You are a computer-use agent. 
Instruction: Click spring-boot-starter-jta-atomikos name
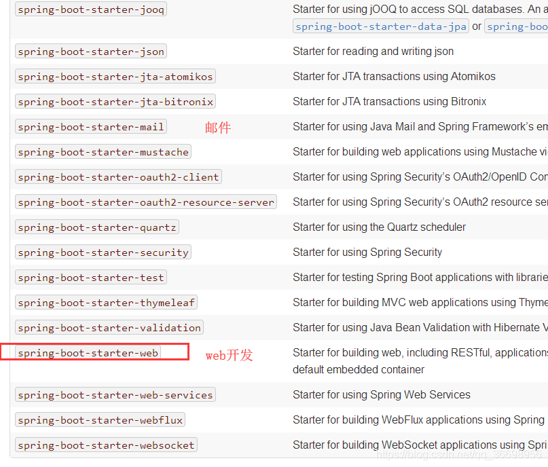(x=115, y=77)
